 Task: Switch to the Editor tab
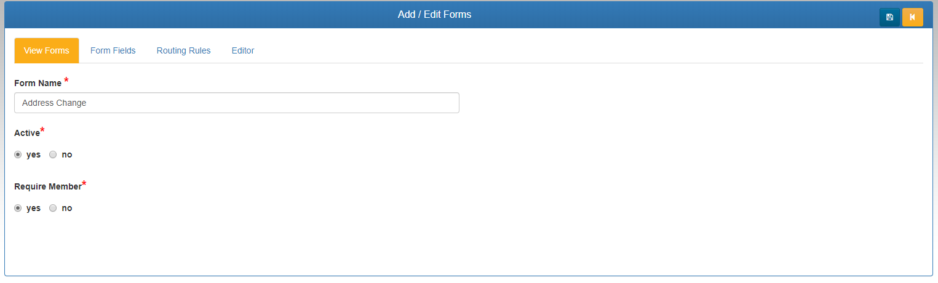point(243,50)
